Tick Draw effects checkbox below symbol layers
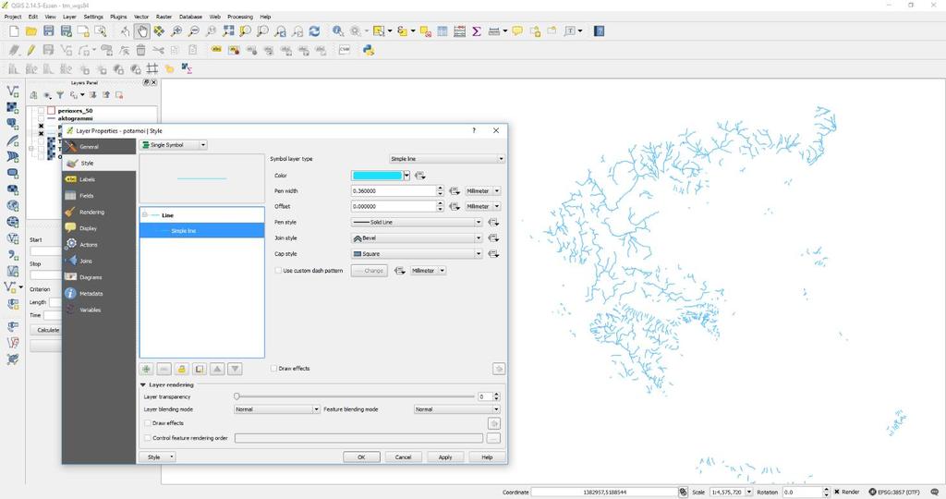The width and height of the screenshot is (946, 499). 273,368
